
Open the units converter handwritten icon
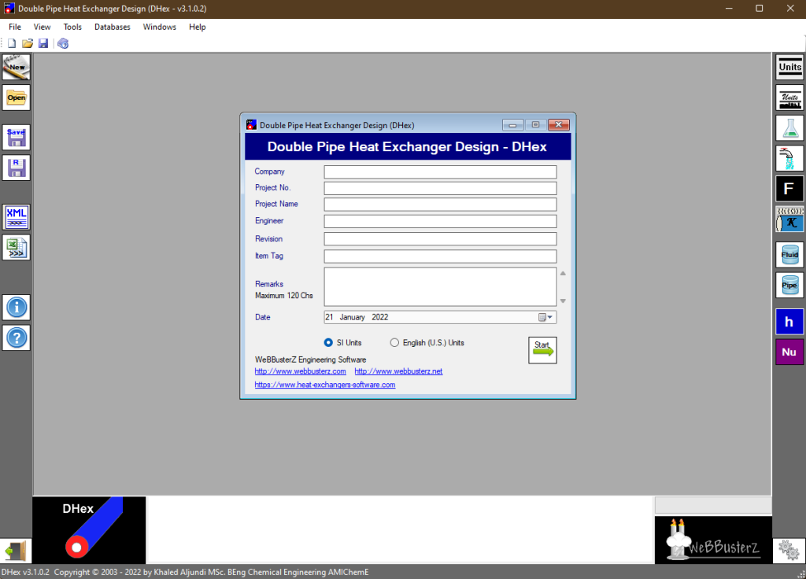pyautogui.click(x=789, y=98)
